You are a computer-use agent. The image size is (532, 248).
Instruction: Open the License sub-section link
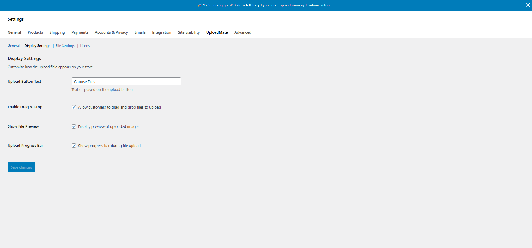86,46
